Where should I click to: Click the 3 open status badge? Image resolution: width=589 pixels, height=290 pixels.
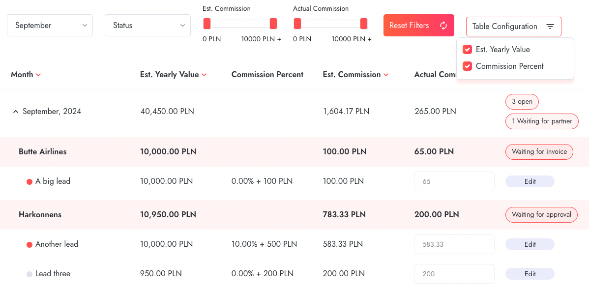point(522,102)
